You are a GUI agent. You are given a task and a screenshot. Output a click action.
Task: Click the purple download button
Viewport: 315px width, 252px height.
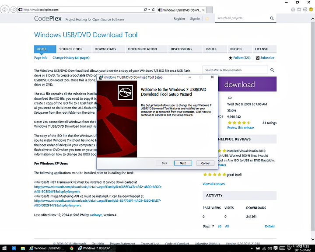tap(247, 84)
